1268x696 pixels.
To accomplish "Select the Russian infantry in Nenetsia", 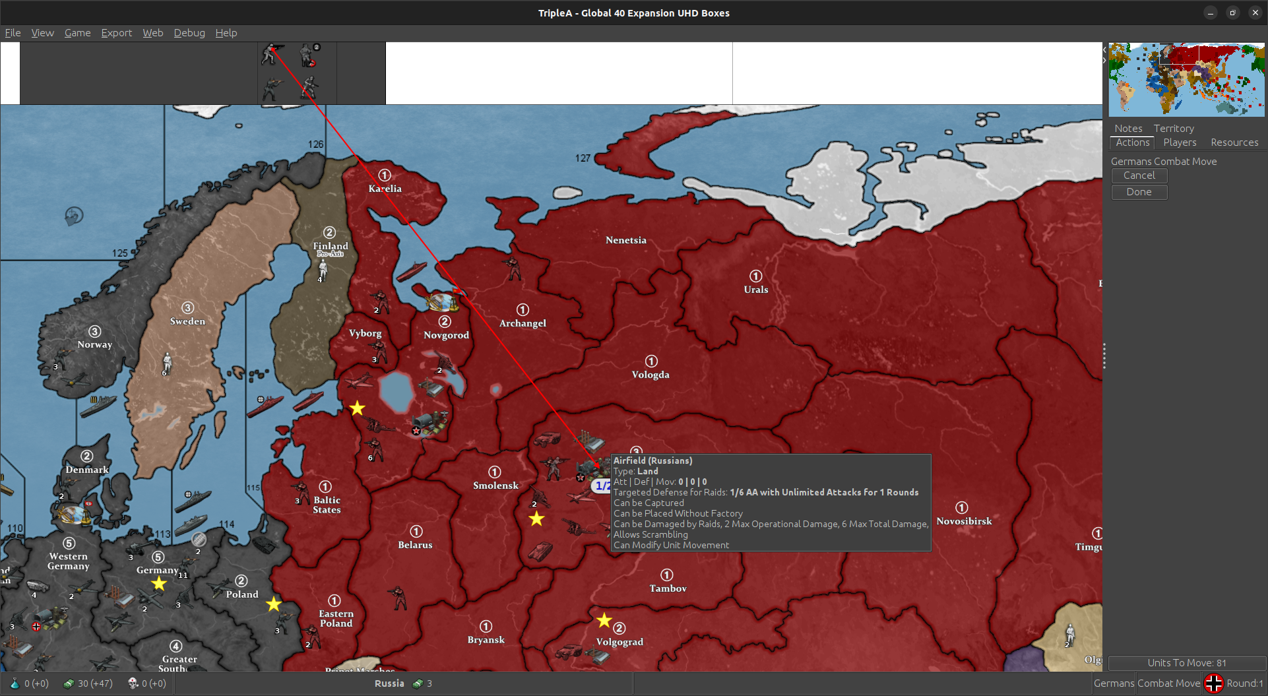I will 513,269.
